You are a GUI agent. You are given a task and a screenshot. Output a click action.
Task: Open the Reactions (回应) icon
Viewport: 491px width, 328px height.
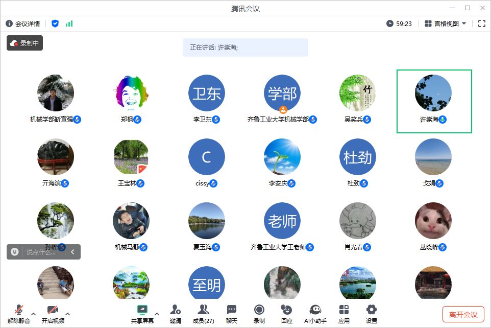(x=287, y=310)
